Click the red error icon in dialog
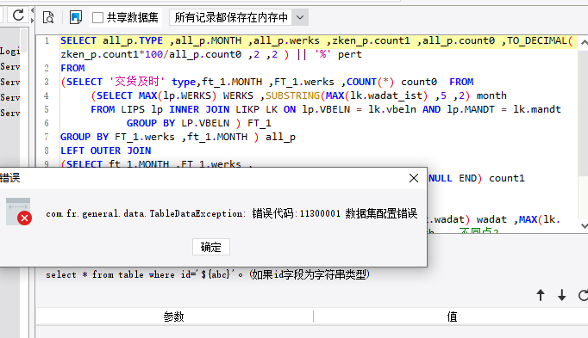The width and height of the screenshot is (588, 338). click(x=24, y=218)
